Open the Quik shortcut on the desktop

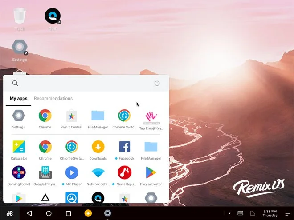click(53, 19)
